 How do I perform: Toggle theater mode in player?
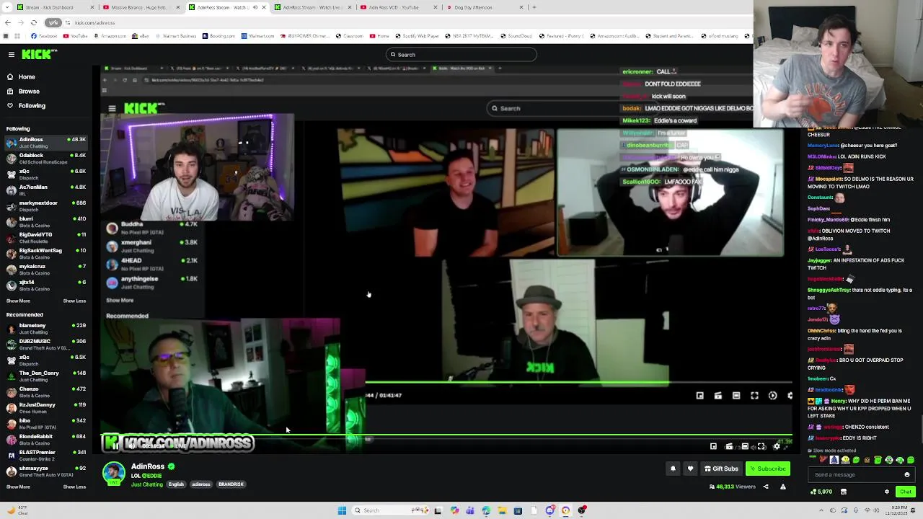pos(745,447)
